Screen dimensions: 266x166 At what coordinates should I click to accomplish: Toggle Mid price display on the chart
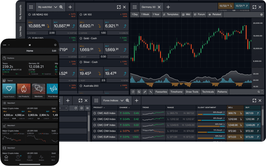pos(186,14)
